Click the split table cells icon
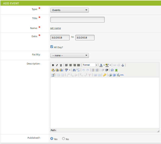This screenshot has height=144, width=161. pos(95,75)
